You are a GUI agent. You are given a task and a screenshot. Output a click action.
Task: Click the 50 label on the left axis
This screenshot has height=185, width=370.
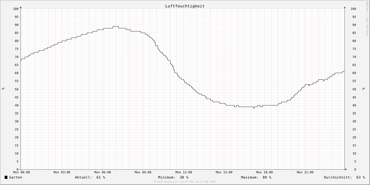coord(17,89)
